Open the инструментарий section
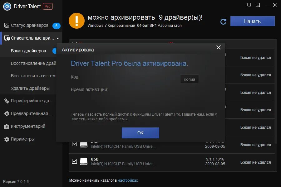 pos(28,126)
